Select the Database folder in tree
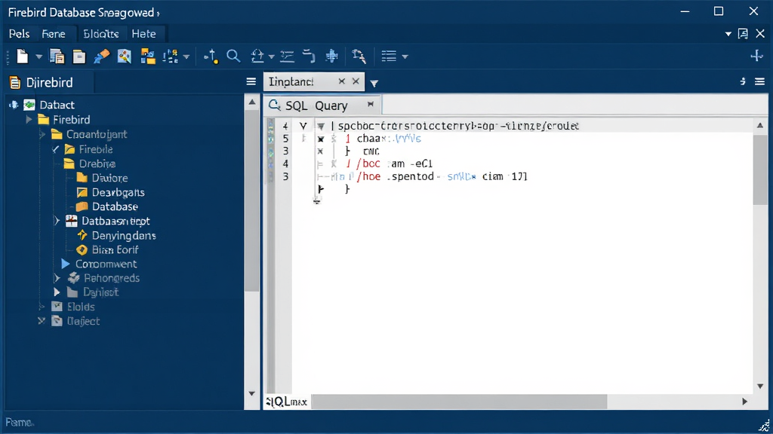 click(x=115, y=206)
